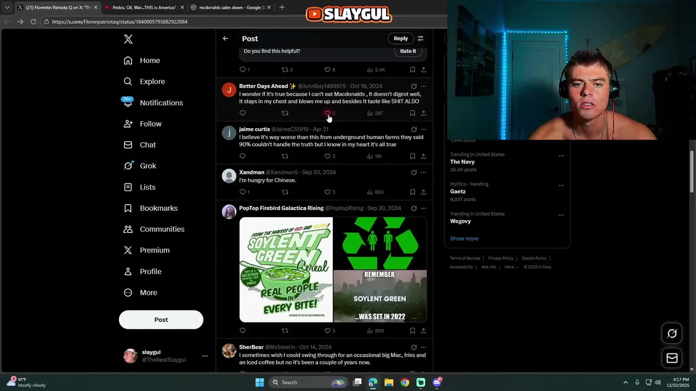
Task: Open Soylent Green cereal image
Action: 286,270
